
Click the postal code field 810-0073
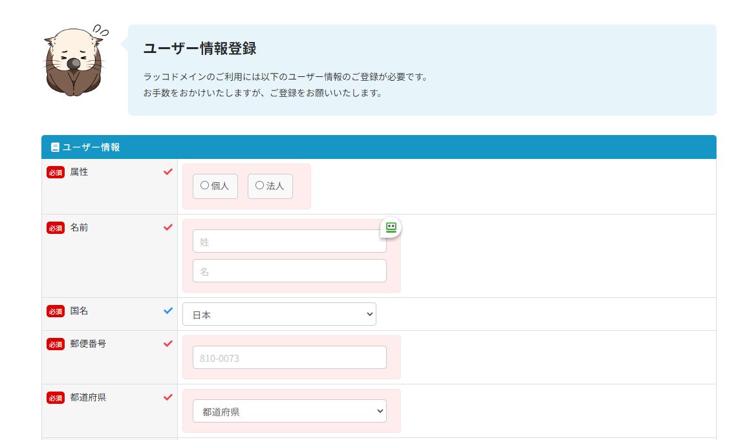(289, 357)
